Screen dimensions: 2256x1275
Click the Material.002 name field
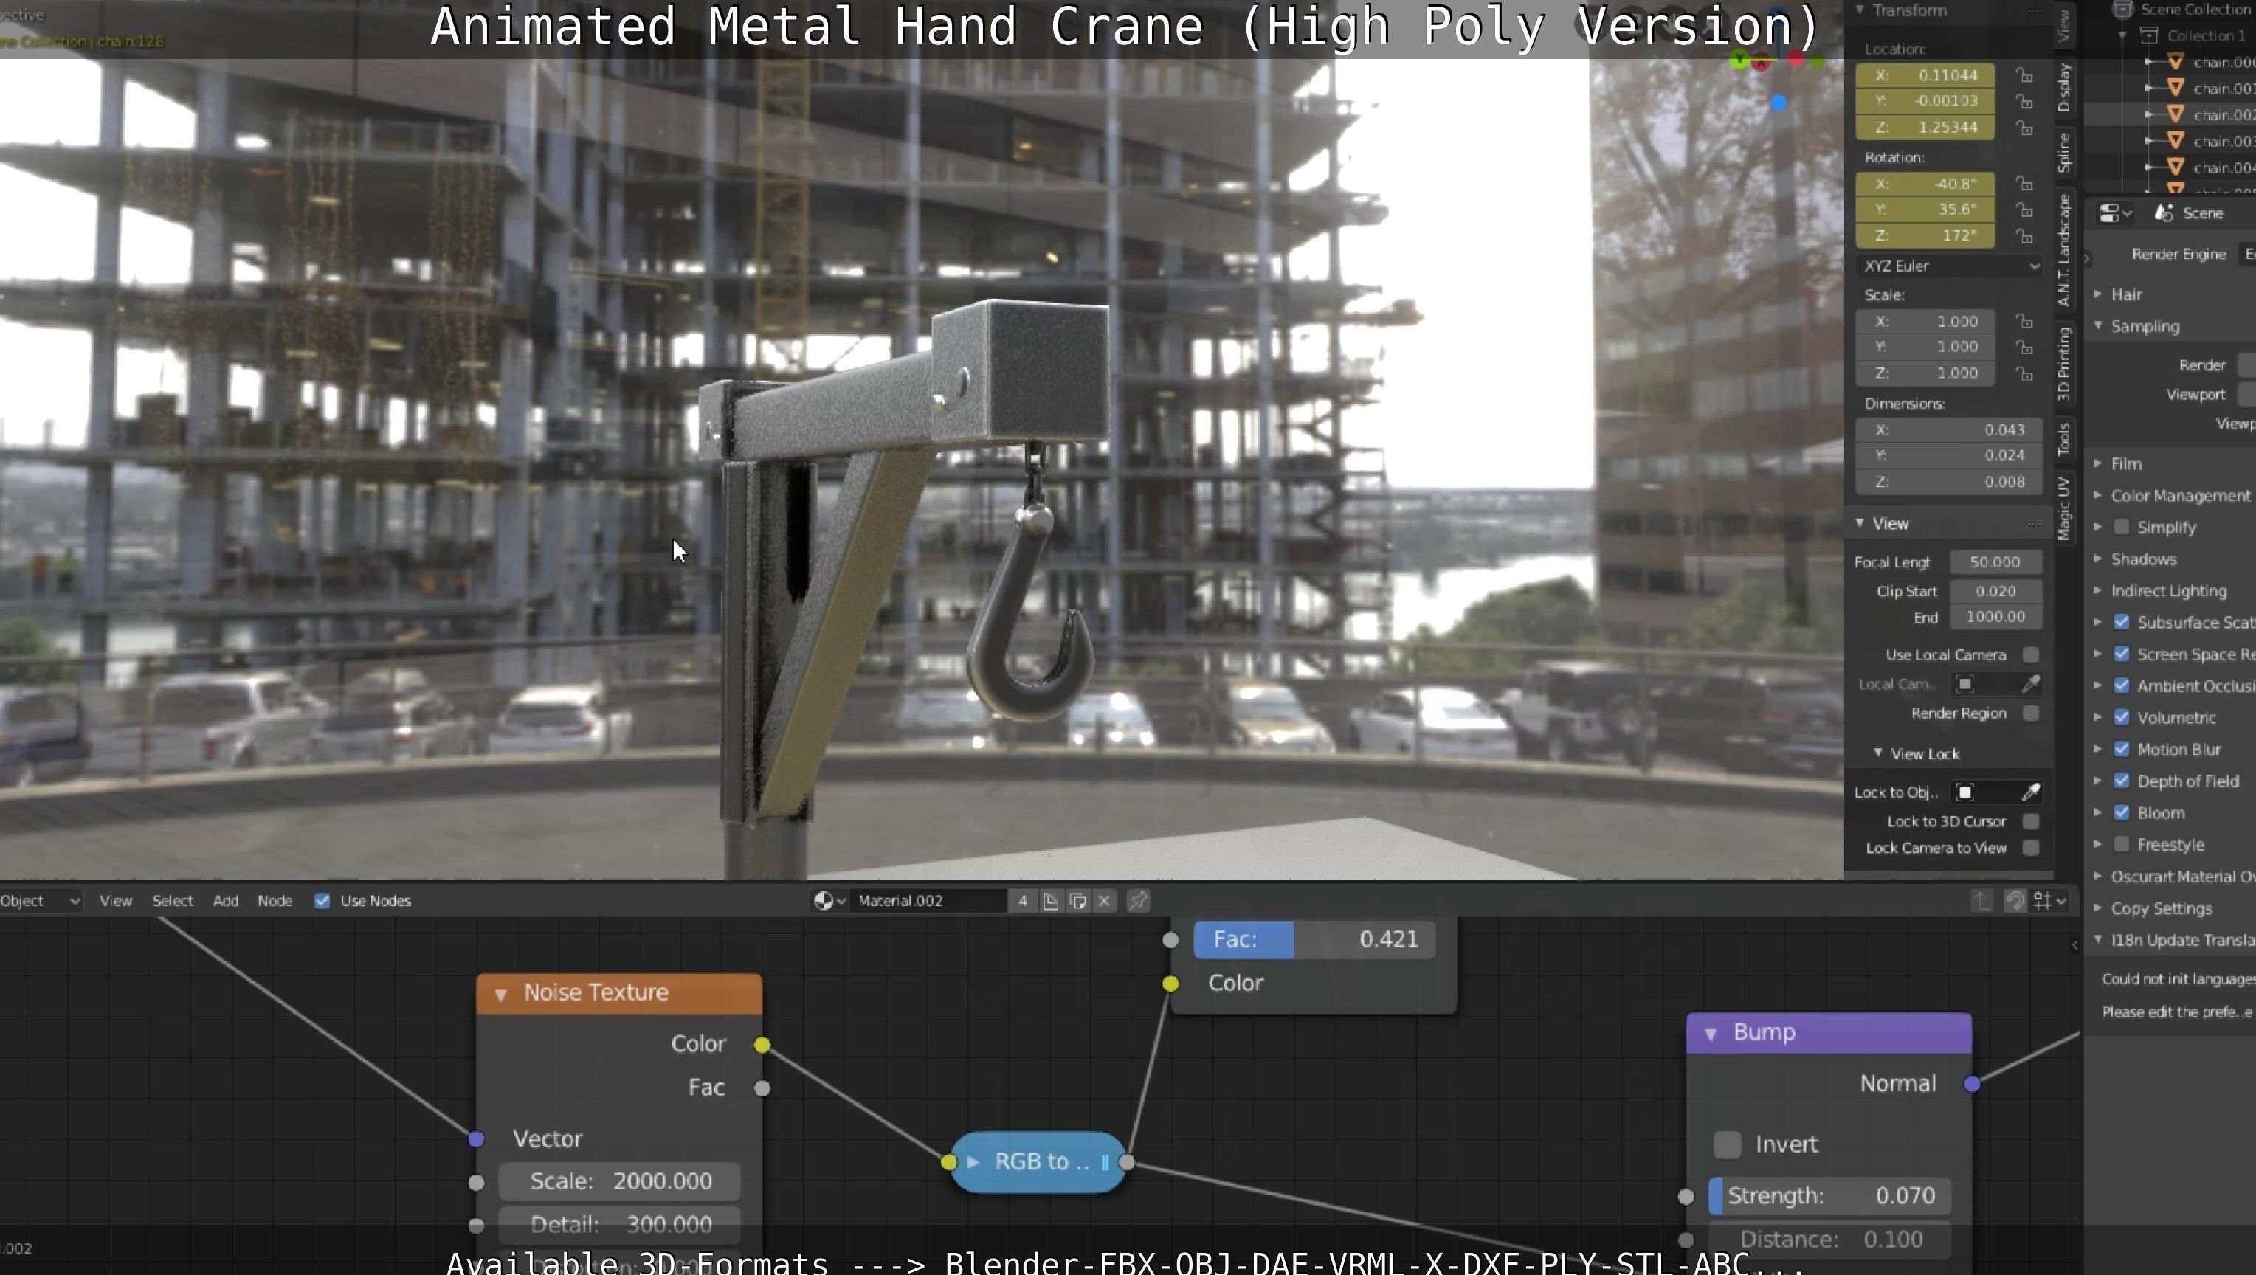click(x=930, y=900)
